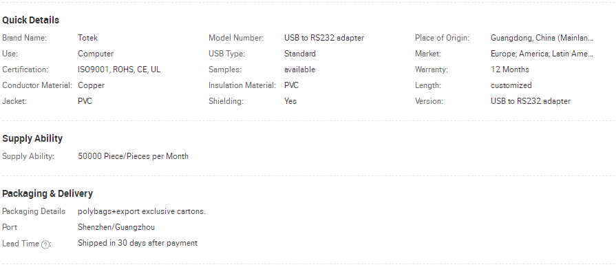The image size is (616, 267).
Task: Click the Version value USB to RS232 adapter
Action: click(x=531, y=101)
